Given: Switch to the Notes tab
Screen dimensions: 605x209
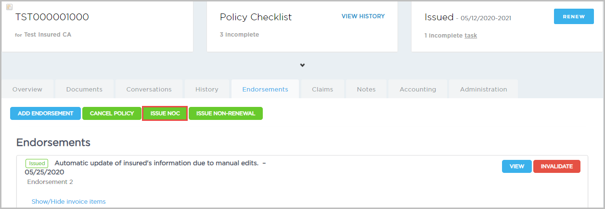Looking at the screenshot, I should 366,89.
